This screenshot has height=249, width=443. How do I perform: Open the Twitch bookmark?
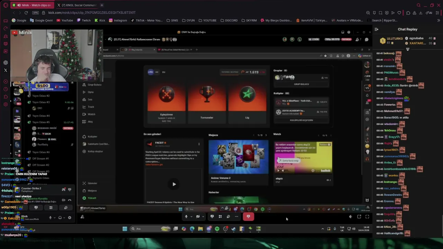pos(84,20)
